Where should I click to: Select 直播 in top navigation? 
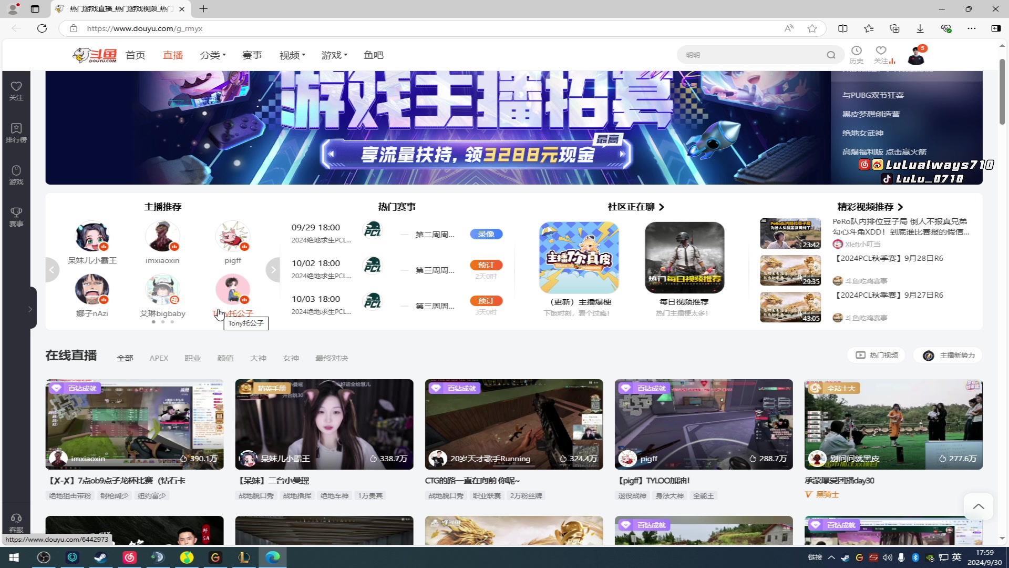173,55
